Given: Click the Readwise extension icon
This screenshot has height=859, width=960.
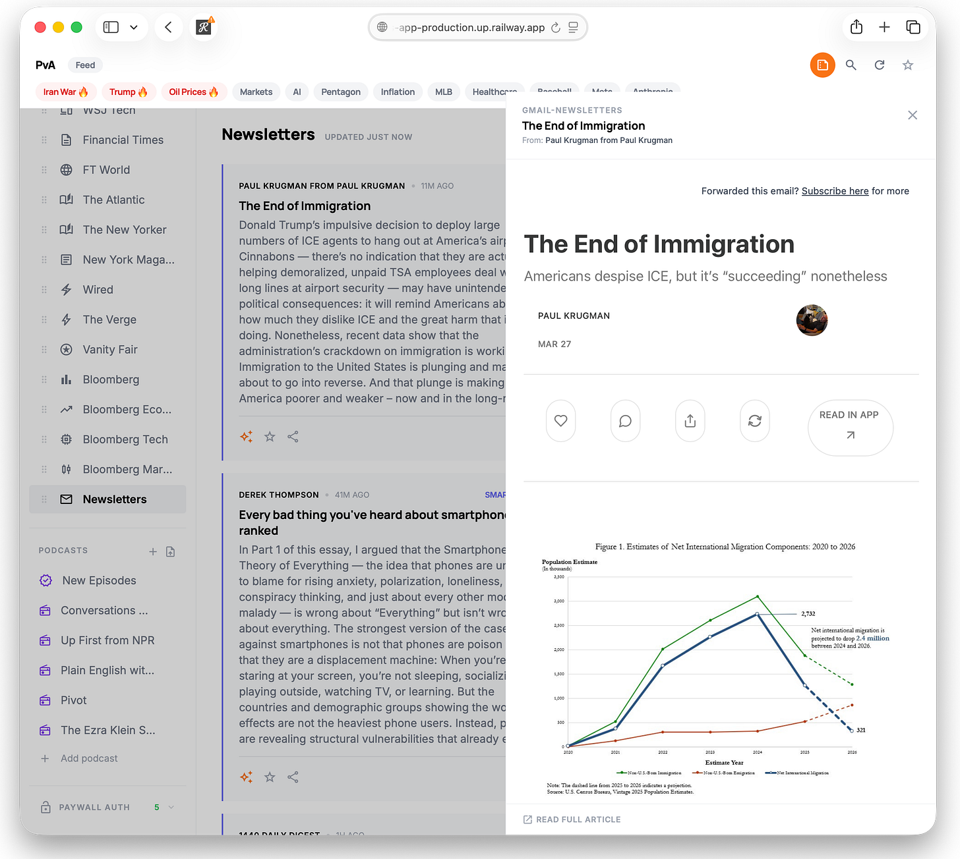Looking at the screenshot, I should pyautogui.click(x=204, y=27).
